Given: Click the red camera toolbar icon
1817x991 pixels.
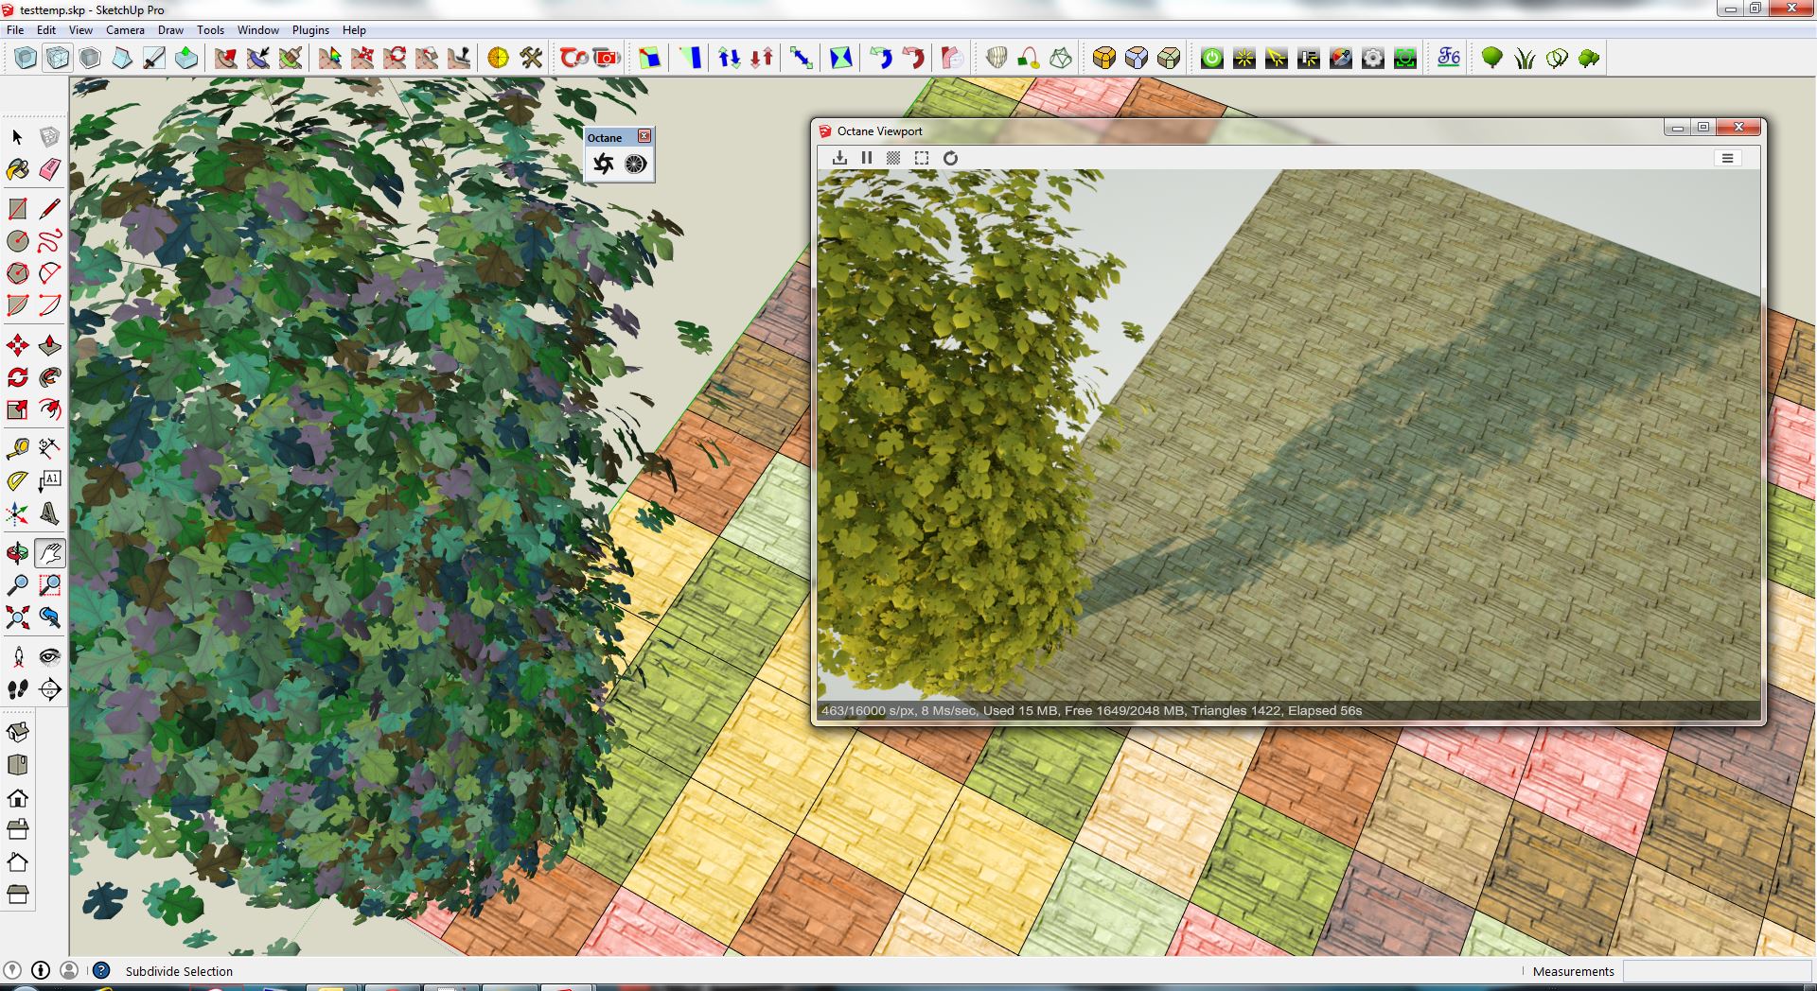Looking at the screenshot, I should click(x=606, y=58).
